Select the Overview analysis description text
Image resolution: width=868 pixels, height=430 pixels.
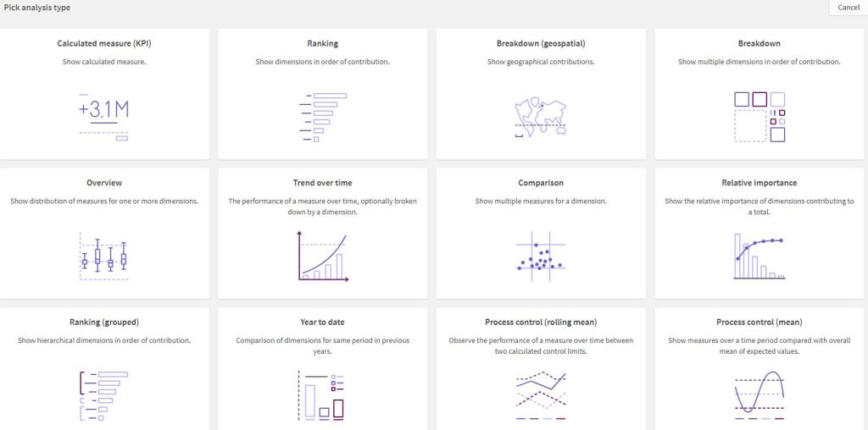pos(104,201)
